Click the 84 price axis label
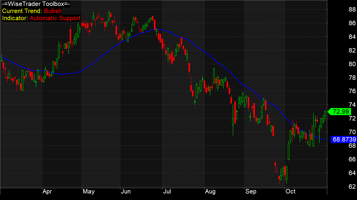 (352, 37)
